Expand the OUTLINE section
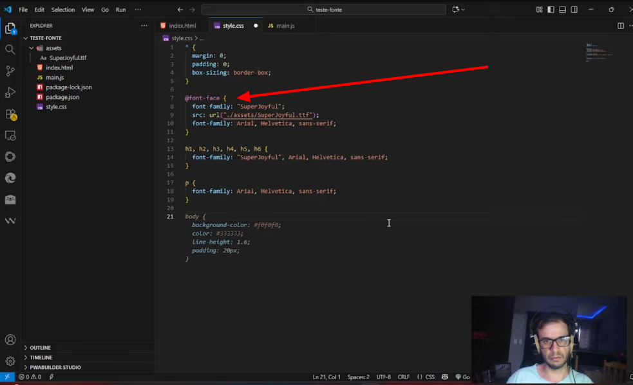The width and height of the screenshot is (633, 385). tap(40, 348)
